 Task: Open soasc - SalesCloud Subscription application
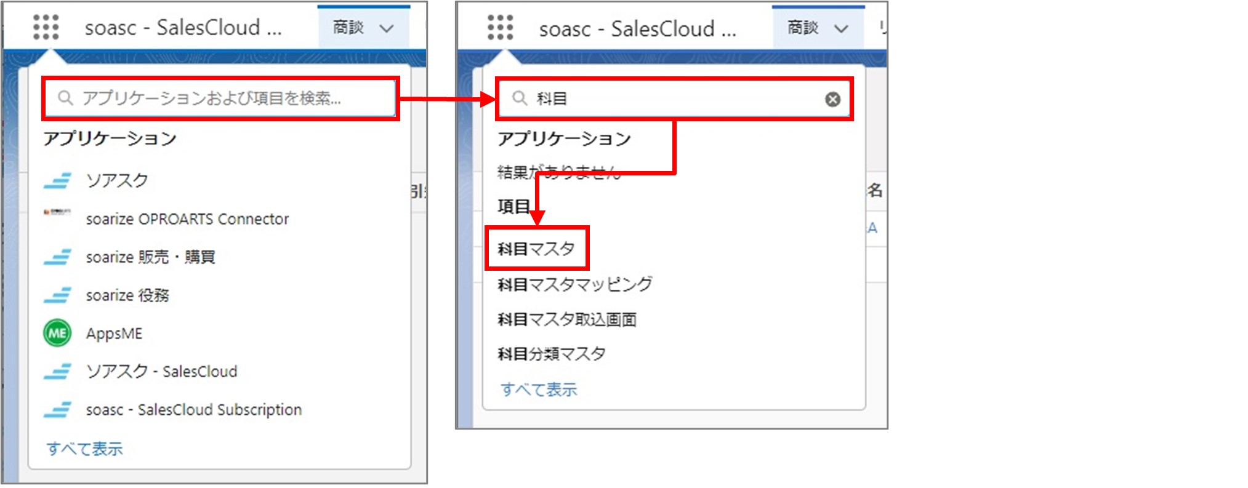click(x=194, y=410)
